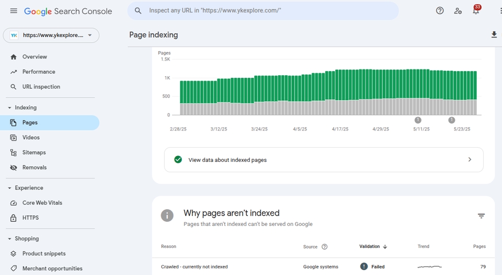Click the URL inspection magnifier icon
502x275 pixels.
point(14,87)
